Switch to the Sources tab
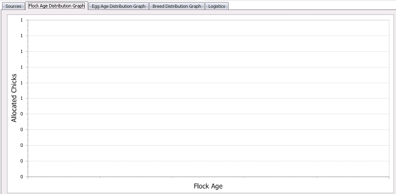 [x=13, y=6]
